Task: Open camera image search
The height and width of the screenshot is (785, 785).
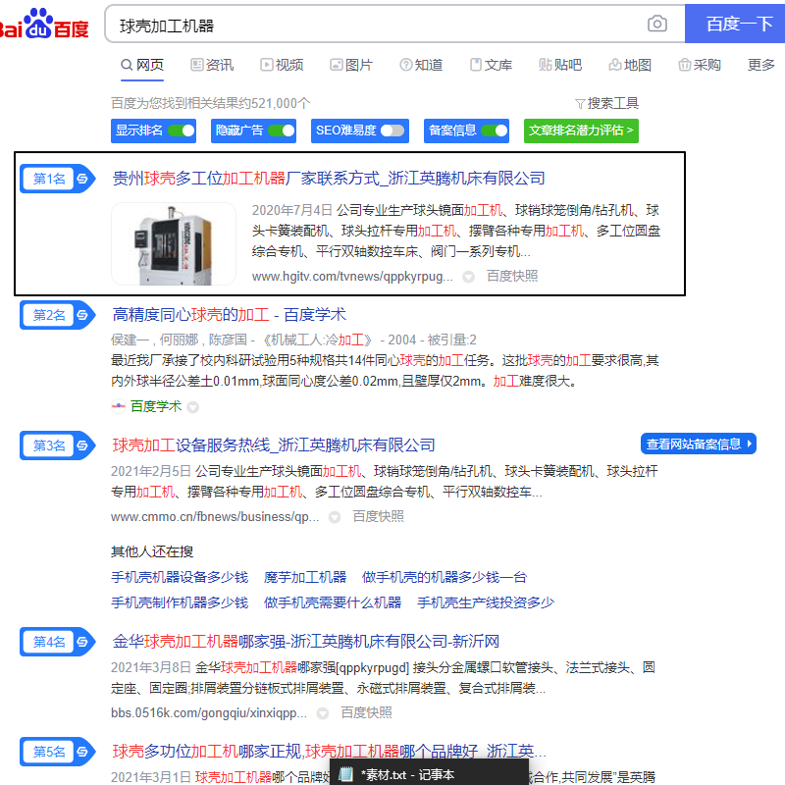Action: 656,24
